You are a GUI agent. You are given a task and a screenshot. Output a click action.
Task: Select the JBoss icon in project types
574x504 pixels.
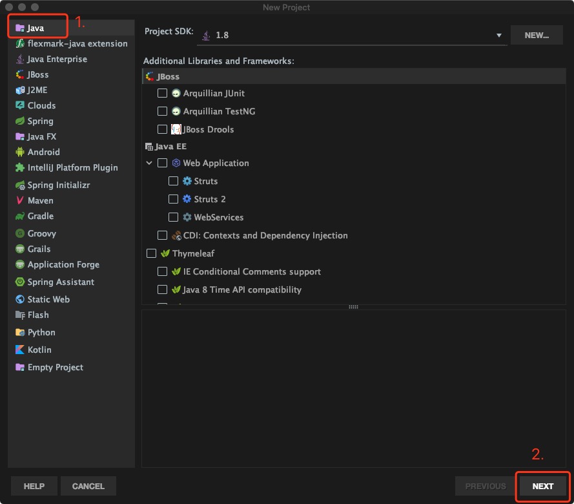pos(20,74)
